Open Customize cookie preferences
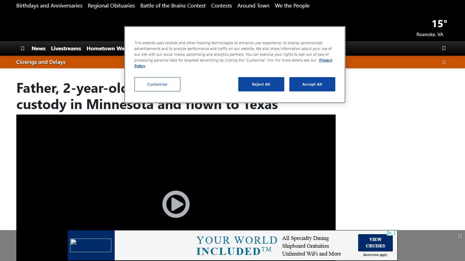The image size is (465, 261). pyautogui.click(x=157, y=84)
